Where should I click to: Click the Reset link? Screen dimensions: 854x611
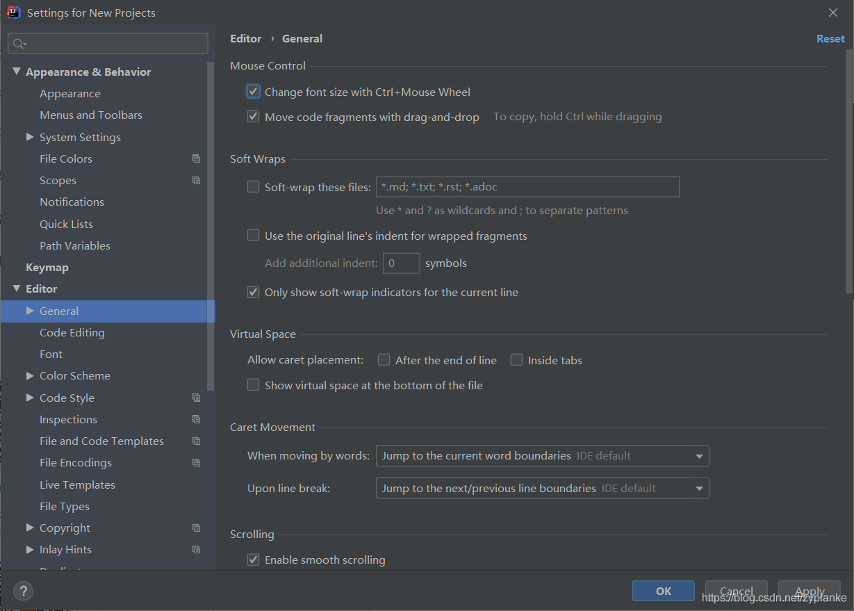pyautogui.click(x=830, y=38)
